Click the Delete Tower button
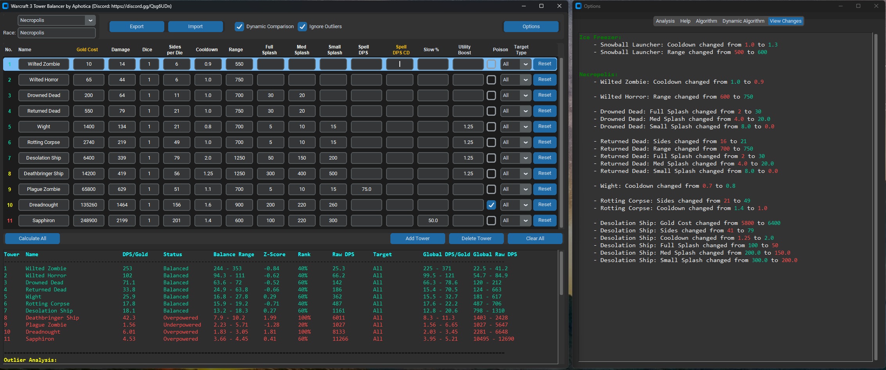 coord(476,239)
